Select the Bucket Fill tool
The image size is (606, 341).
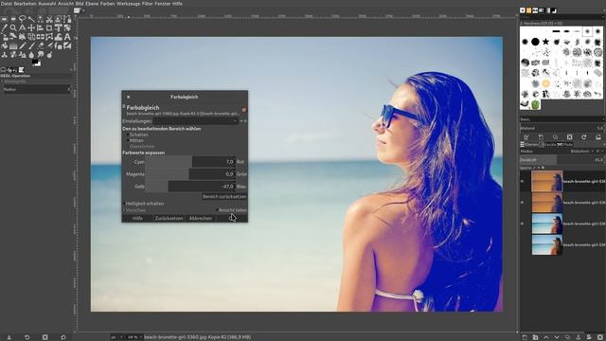(x=5, y=46)
